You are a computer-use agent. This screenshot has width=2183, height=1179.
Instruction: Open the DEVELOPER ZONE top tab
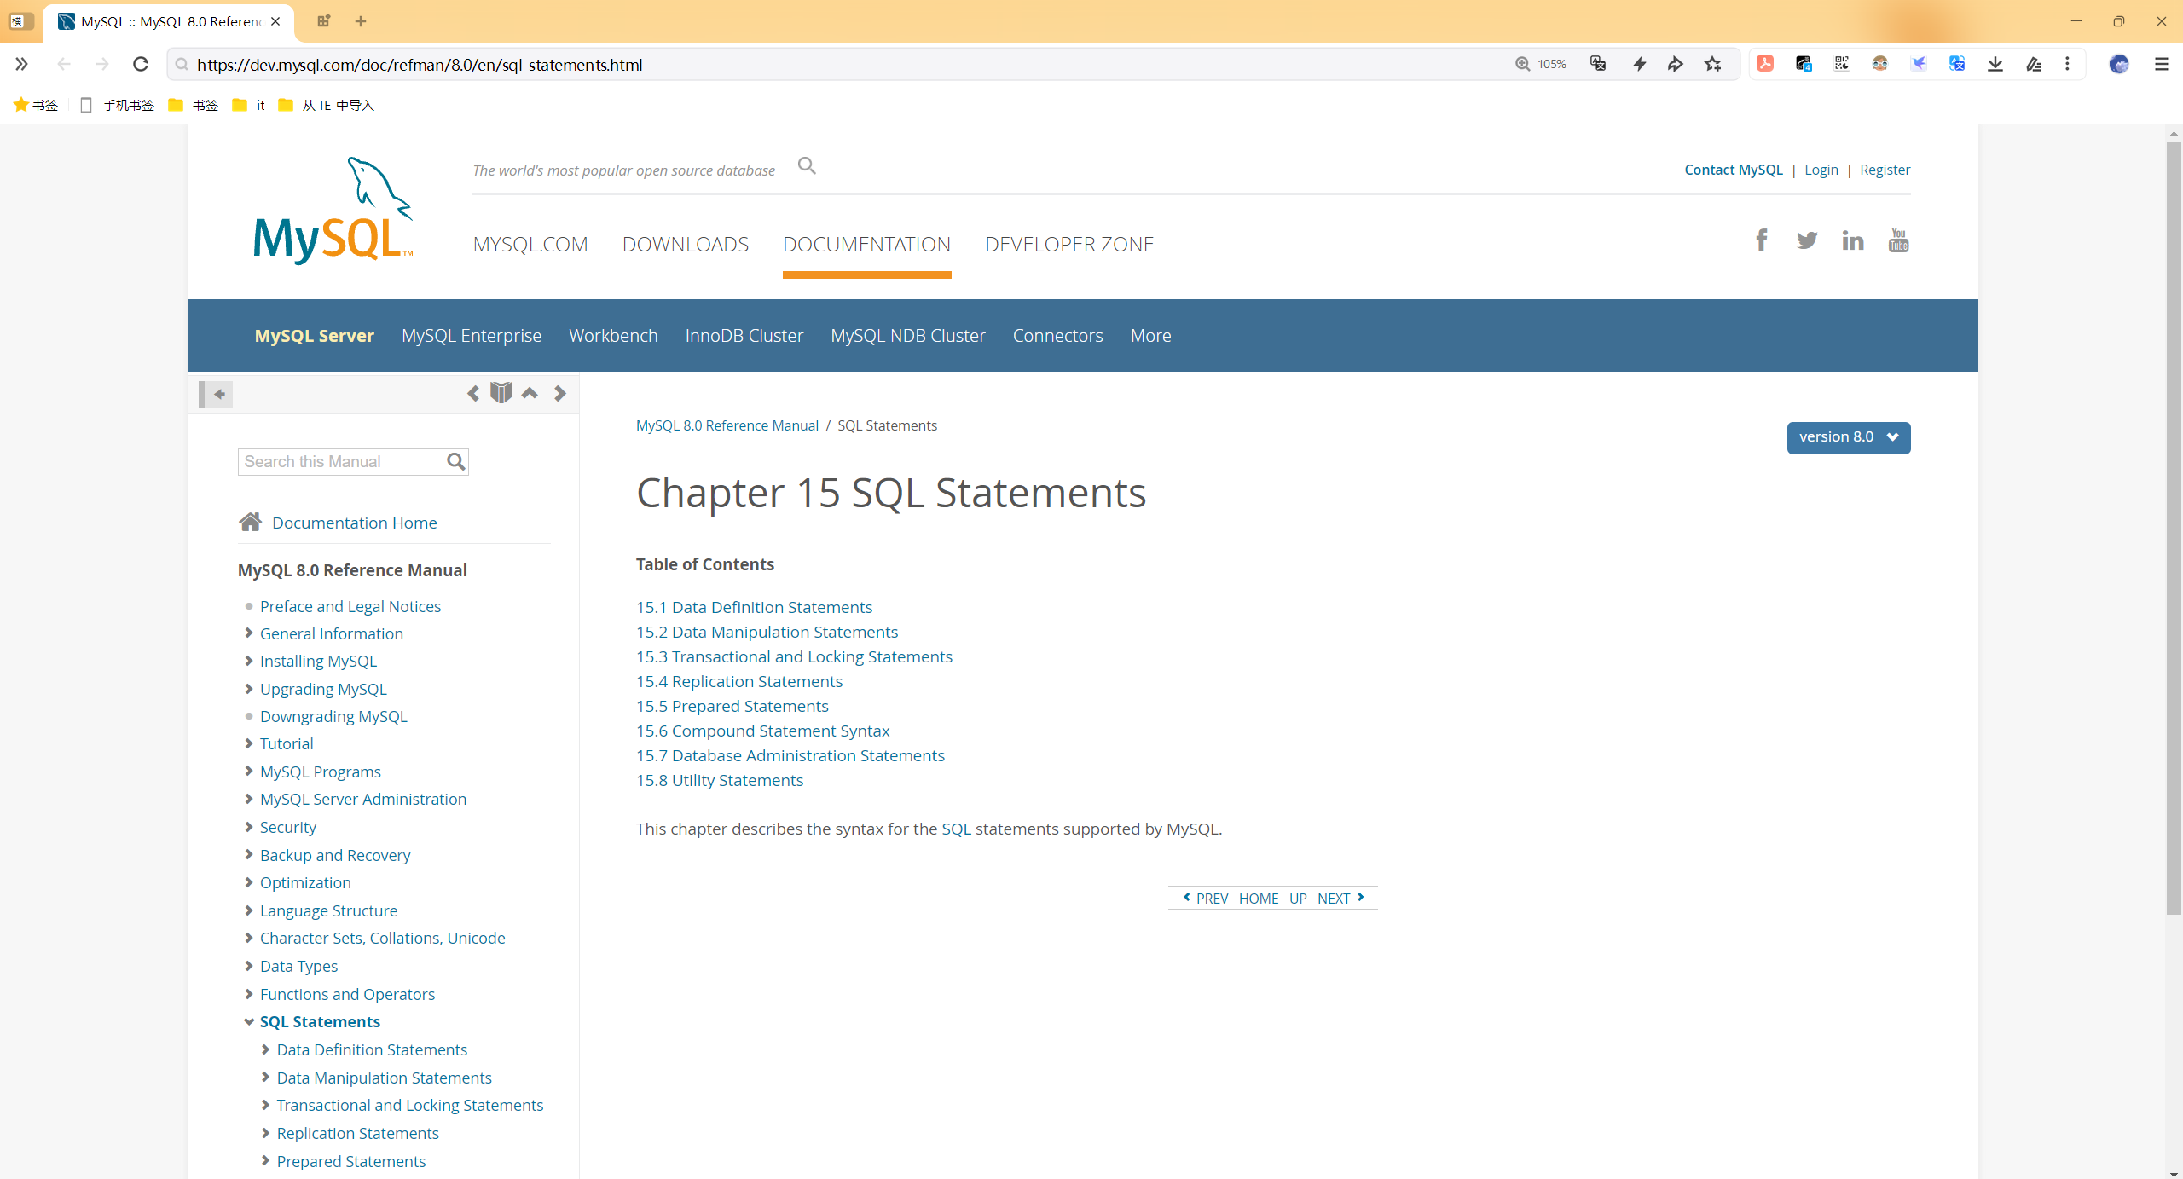click(1069, 245)
